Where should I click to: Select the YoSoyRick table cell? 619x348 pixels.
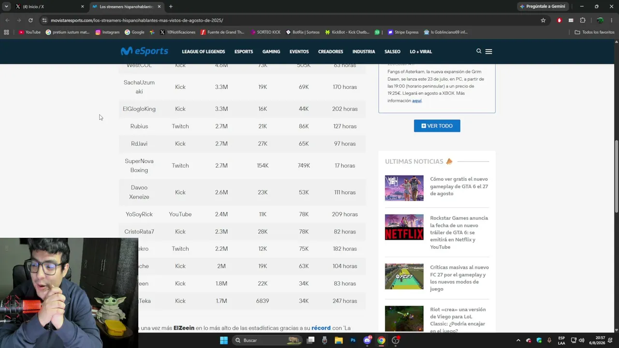(139, 214)
